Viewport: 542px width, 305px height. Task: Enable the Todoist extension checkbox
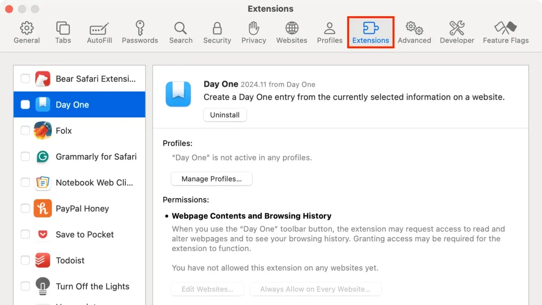point(25,260)
